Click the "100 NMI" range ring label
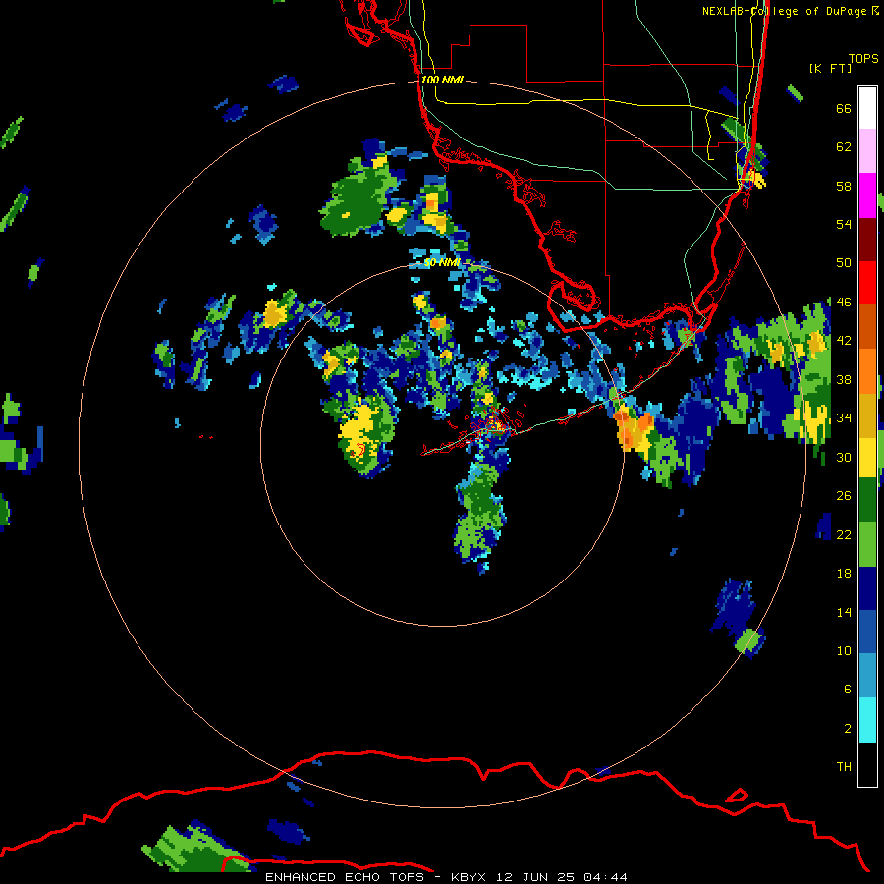This screenshot has height=884, width=884. (442, 80)
